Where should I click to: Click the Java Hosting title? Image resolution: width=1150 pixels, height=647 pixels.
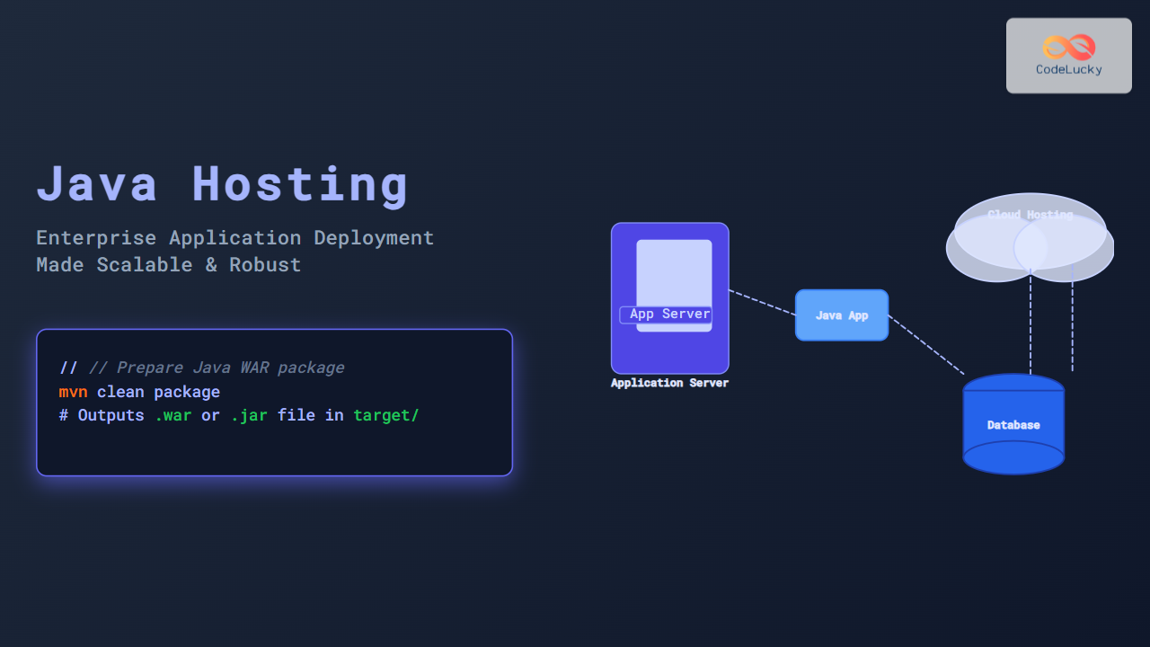[x=222, y=183]
